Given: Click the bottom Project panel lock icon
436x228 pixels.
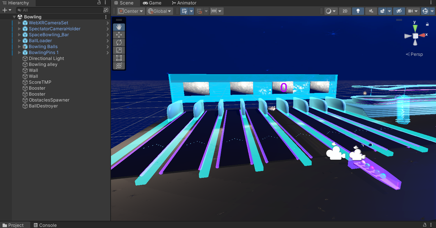Looking at the screenshot, I should point(425,225).
